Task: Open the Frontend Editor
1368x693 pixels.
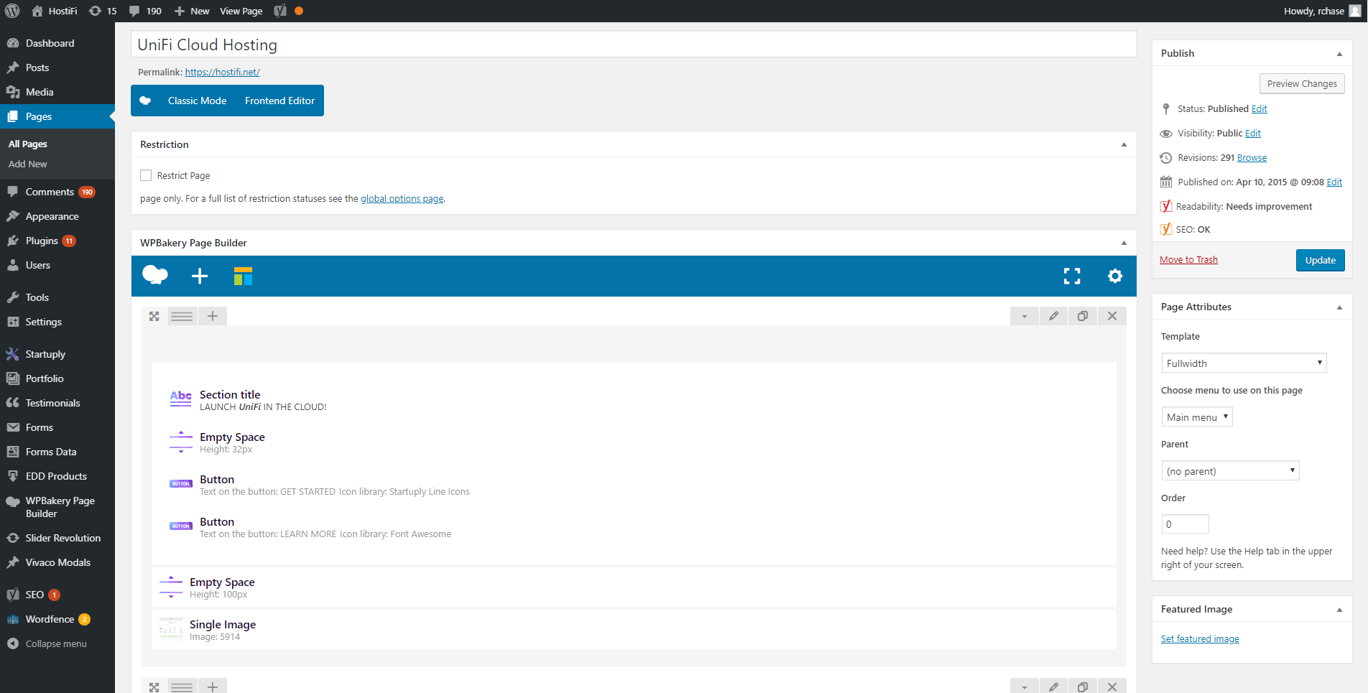Action: click(x=279, y=101)
